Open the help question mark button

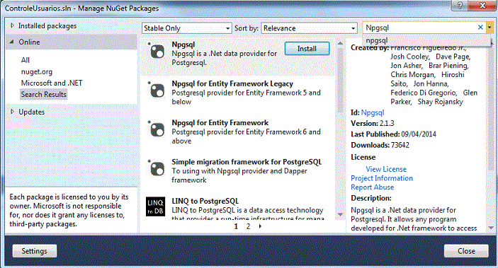click(x=460, y=5)
